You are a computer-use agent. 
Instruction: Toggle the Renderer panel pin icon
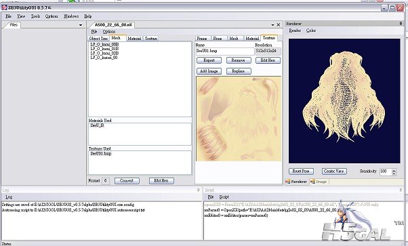click(x=401, y=24)
